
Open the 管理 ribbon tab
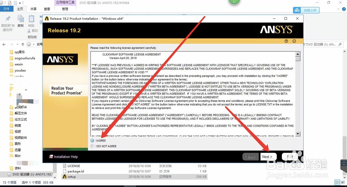65,9
